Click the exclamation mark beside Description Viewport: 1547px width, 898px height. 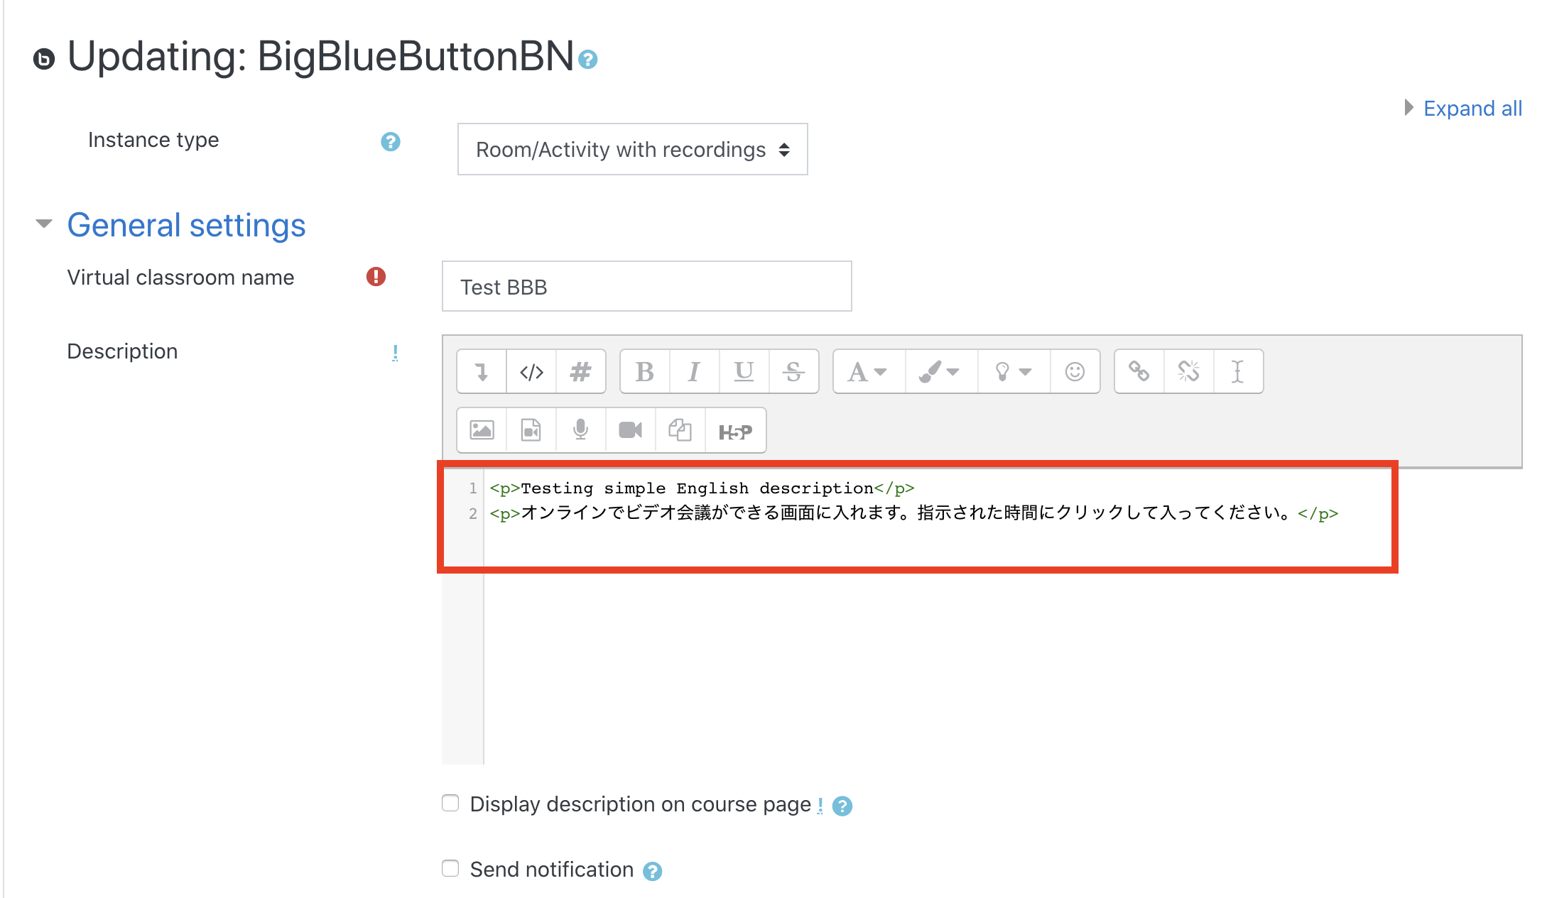[x=395, y=353]
